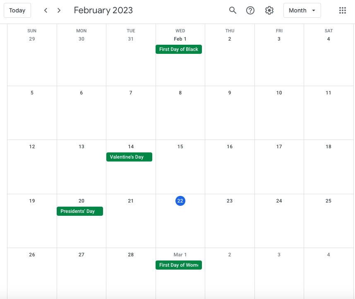The height and width of the screenshot is (299, 355).
Task: Select the Feb 1 date label
Action: pyautogui.click(x=180, y=39)
